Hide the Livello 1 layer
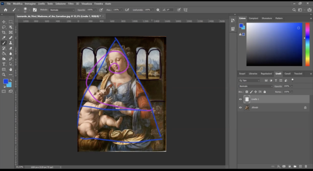313x171 pixels. pyautogui.click(x=240, y=99)
